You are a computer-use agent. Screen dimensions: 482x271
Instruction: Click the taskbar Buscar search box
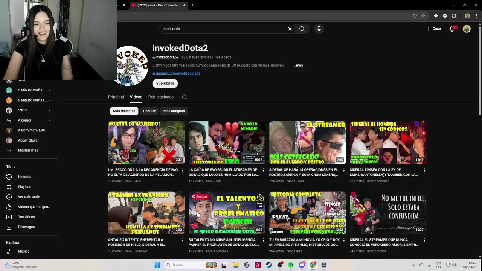pyautogui.click(x=191, y=265)
